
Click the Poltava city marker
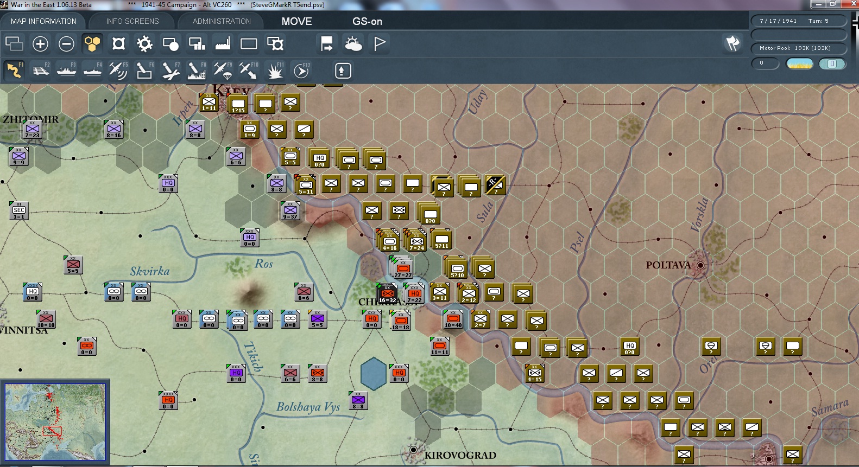pos(700,265)
